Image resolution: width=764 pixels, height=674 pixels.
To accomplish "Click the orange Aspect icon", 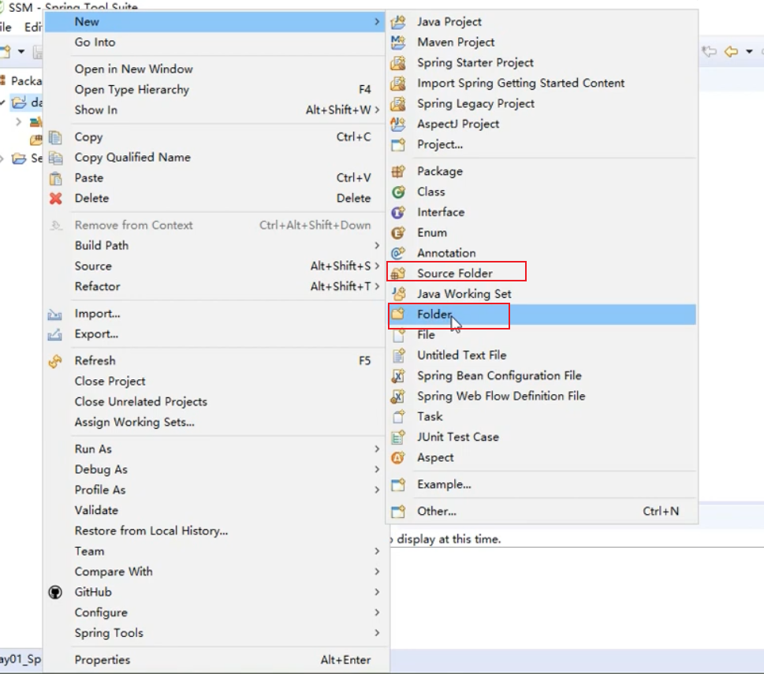I will coord(398,458).
